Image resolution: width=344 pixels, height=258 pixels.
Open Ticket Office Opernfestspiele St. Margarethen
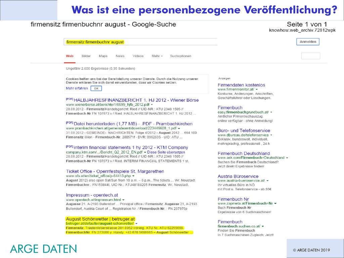click(x=115, y=171)
